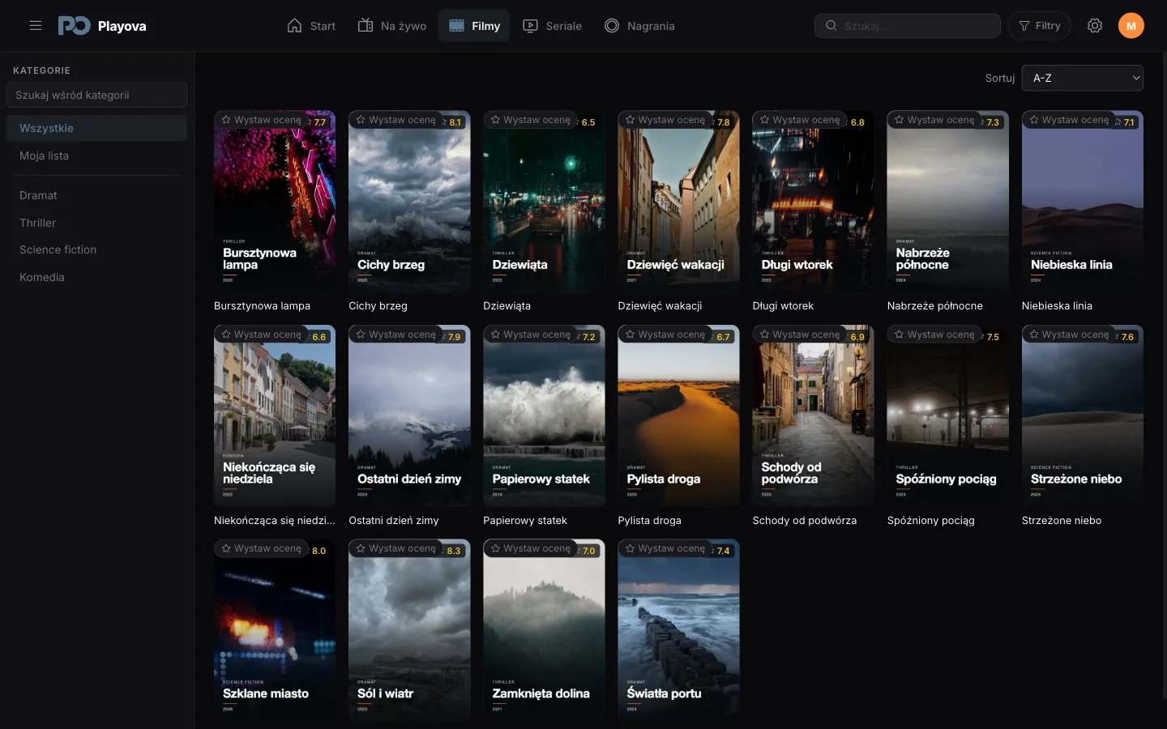Click the star icon on Cichy brzeg
Screen dimensions: 1167x729
[361, 120]
